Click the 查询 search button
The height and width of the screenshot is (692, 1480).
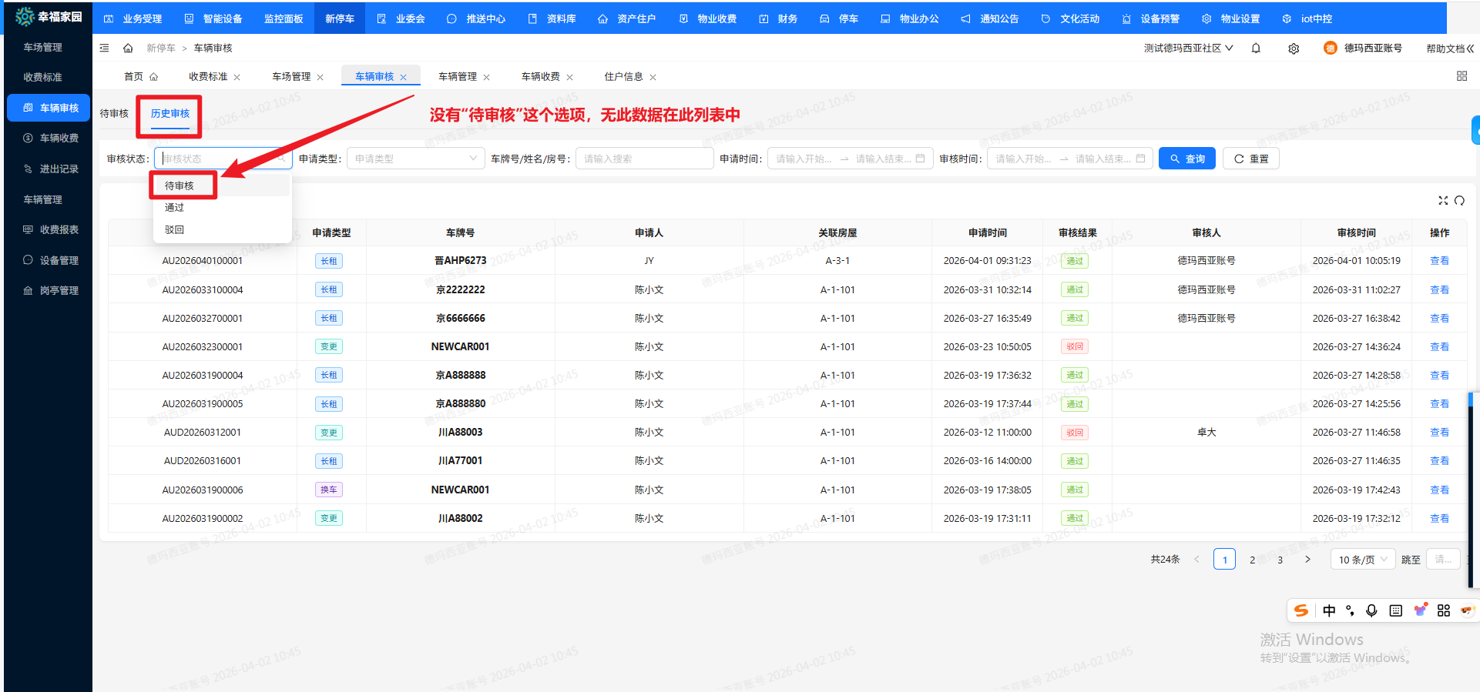[1186, 159]
